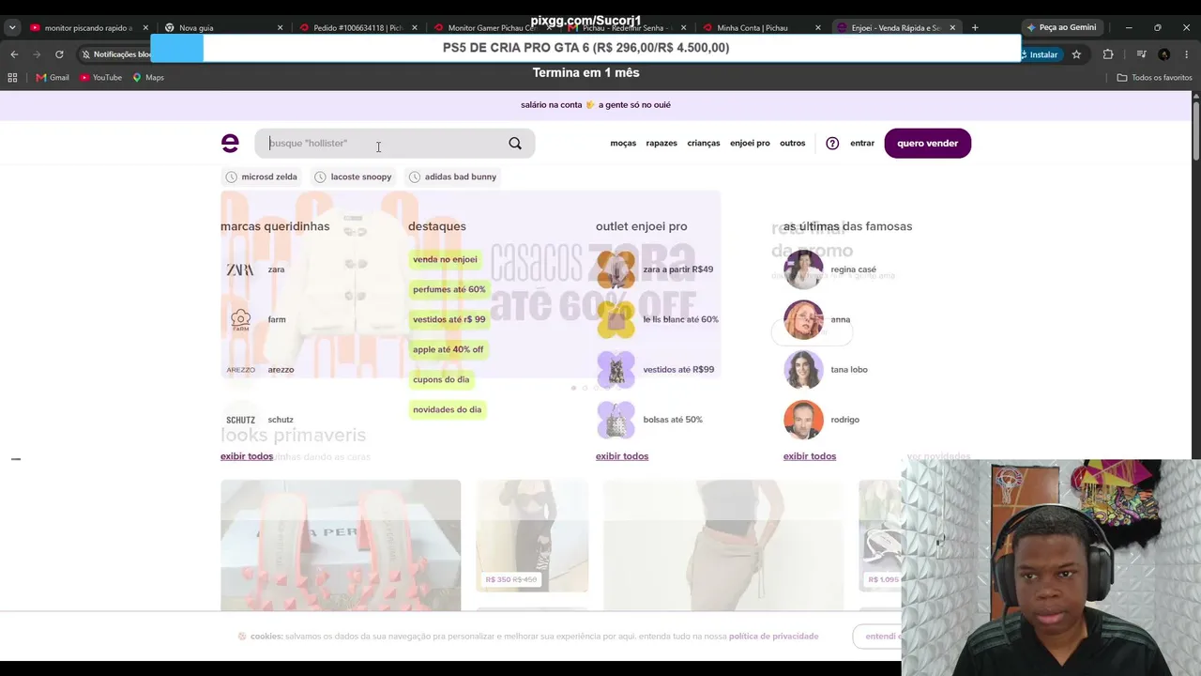Click 'exibir todos' under últimas das famosas
The height and width of the screenshot is (676, 1201).
[x=810, y=456]
